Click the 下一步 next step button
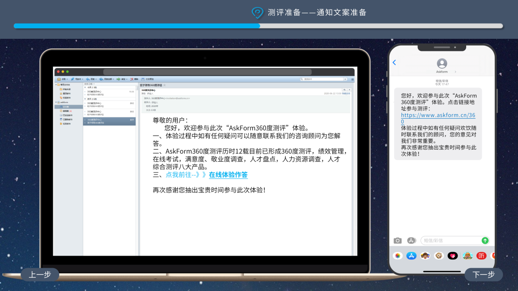 tap(483, 274)
